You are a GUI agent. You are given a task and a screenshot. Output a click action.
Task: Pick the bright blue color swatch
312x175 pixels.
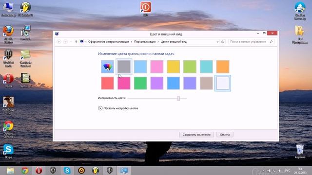pos(174,83)
